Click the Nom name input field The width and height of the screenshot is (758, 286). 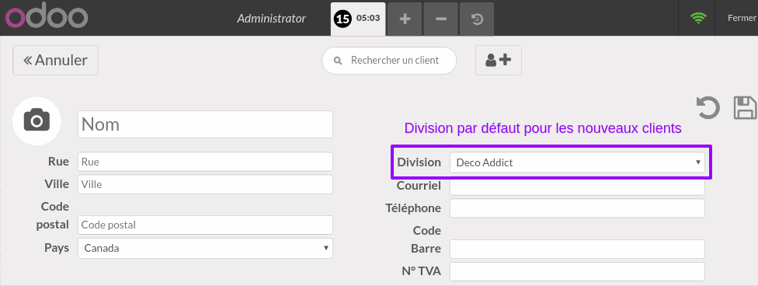[206, 124]
